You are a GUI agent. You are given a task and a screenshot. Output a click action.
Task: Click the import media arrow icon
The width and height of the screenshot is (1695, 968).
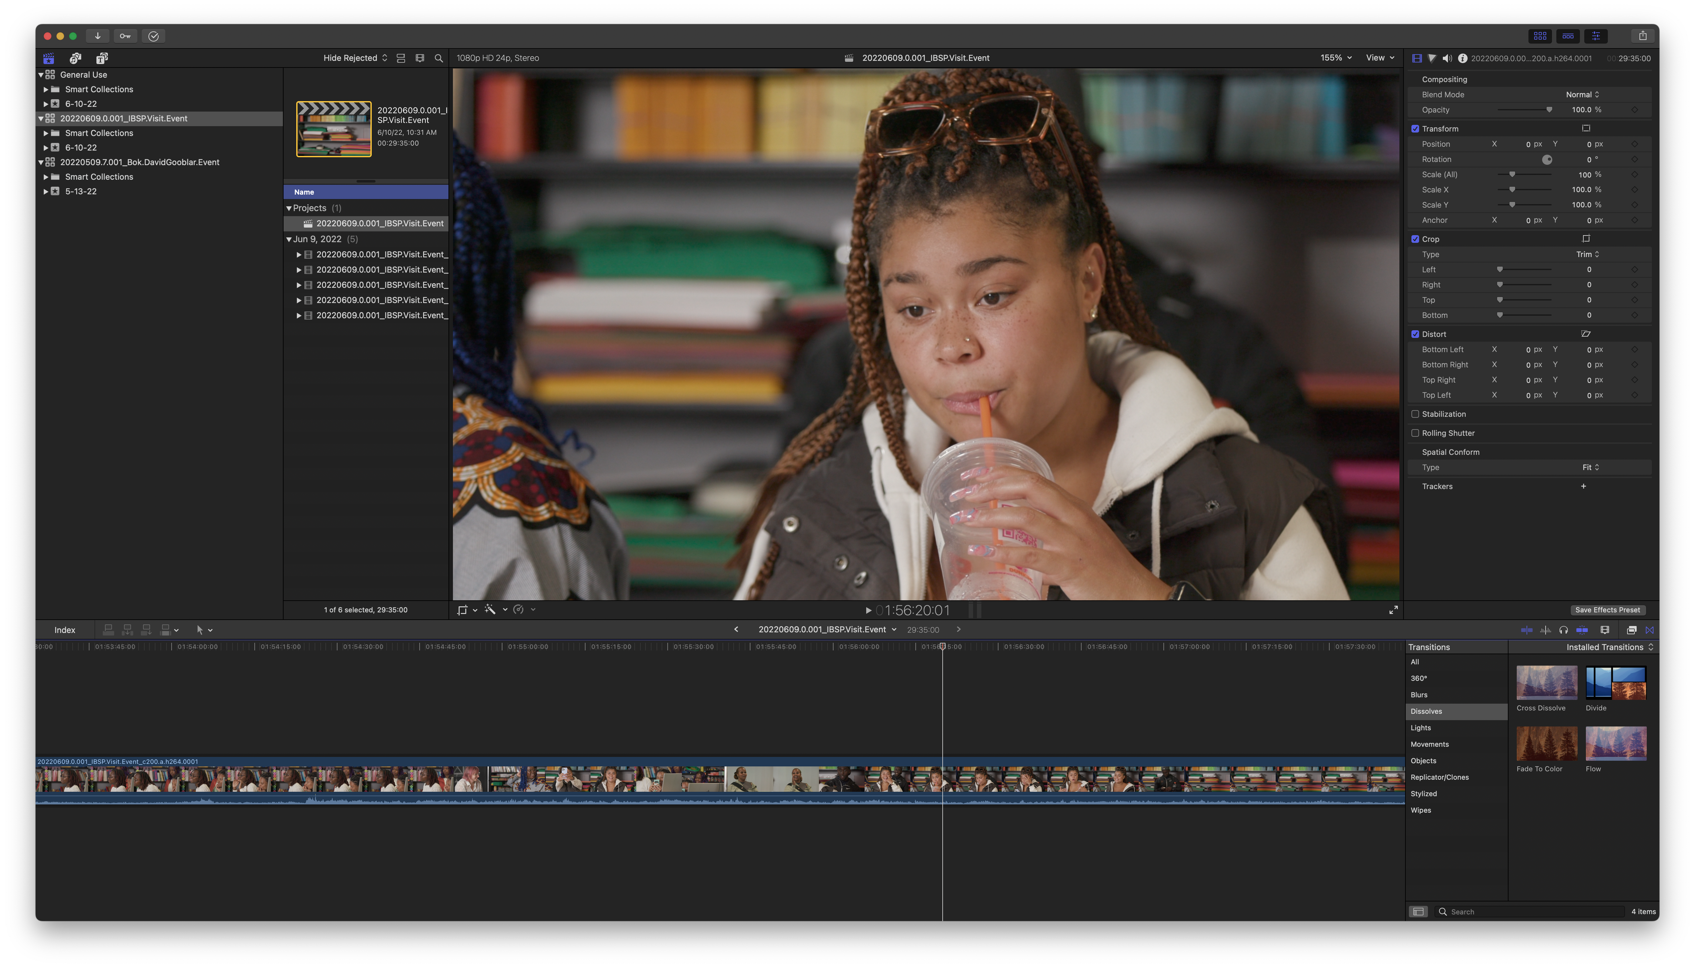98,36
